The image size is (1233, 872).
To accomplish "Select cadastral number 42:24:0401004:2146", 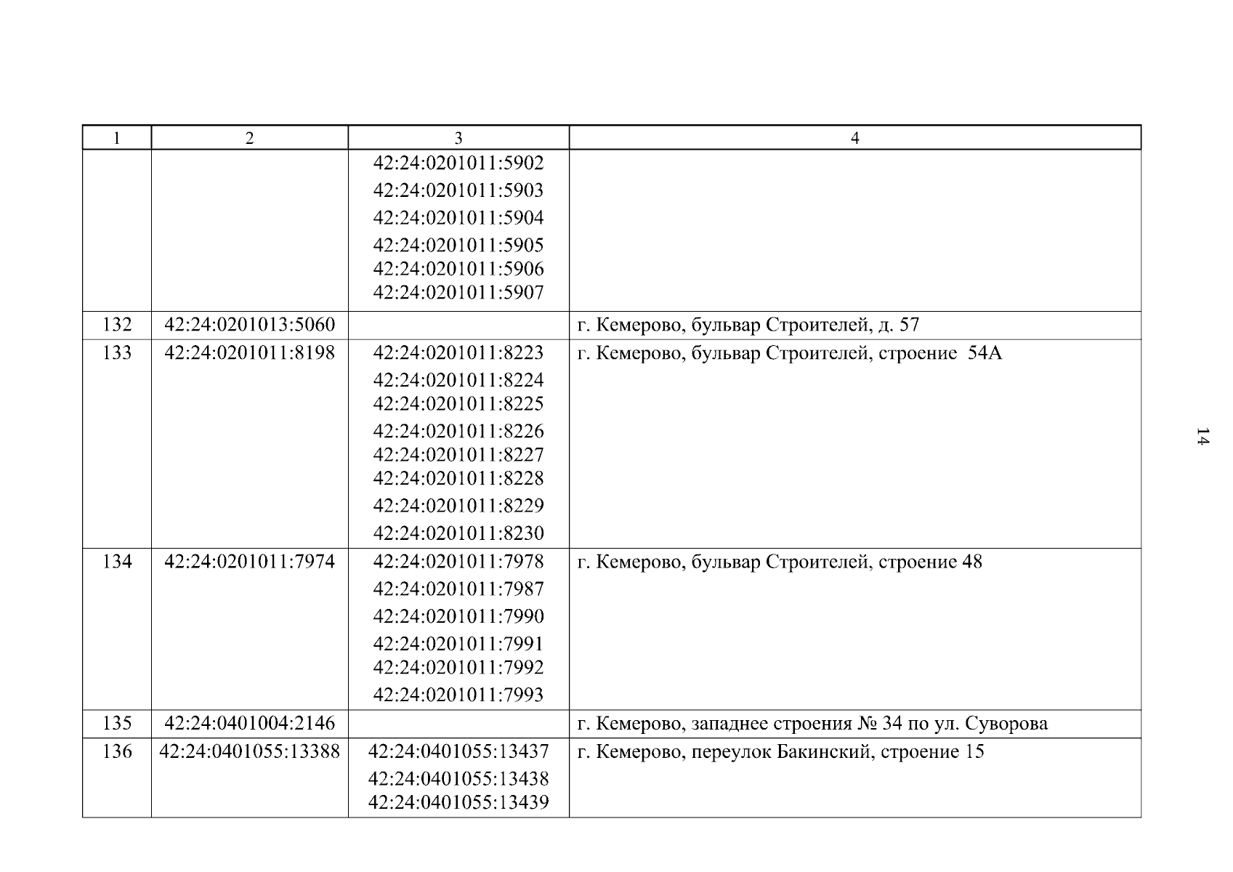I will pos(249,724).
